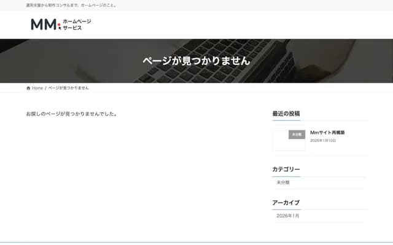The height and width of the screenshot is (245, 393).
Task: Click the red dot in the MM logo
Action: pyautogui.click(x=58, y=26)
